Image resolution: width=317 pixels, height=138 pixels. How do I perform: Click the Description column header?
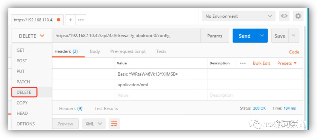point(219,63)
